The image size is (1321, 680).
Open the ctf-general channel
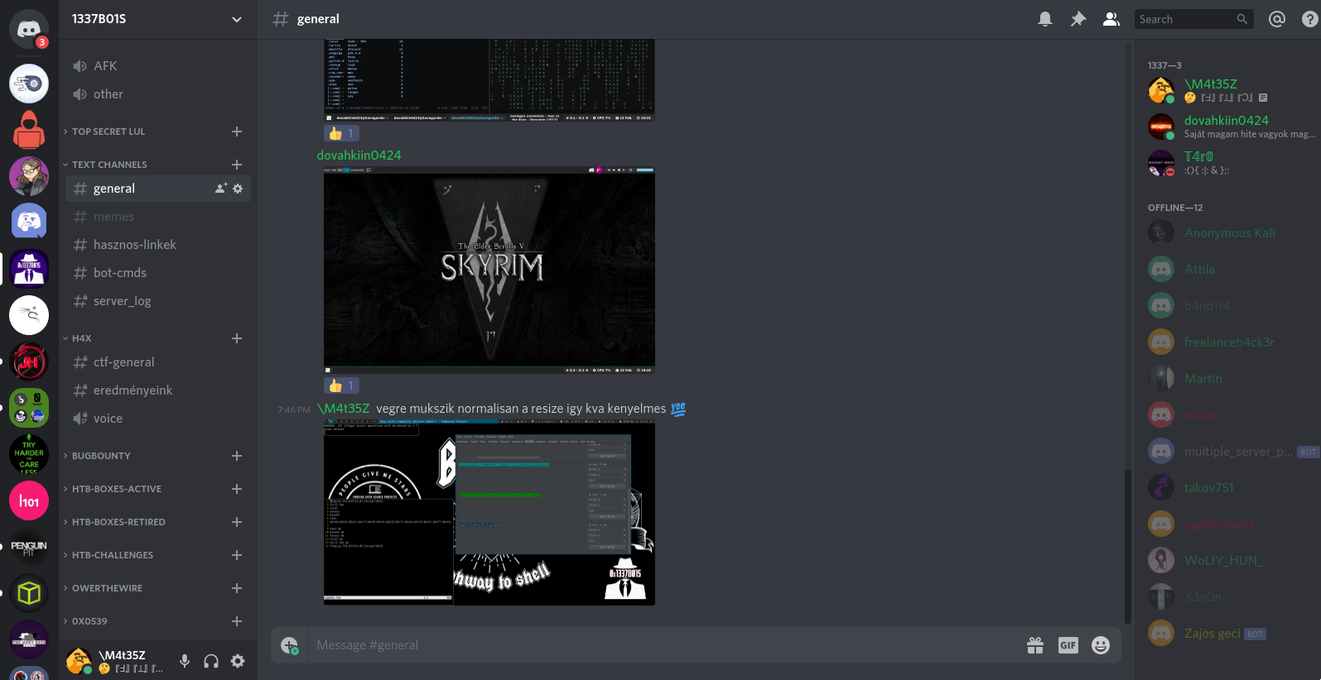[x=123, y=362]
